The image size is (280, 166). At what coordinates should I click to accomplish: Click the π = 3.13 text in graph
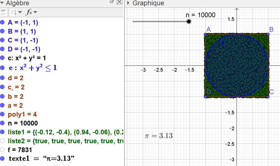[159, 136]
